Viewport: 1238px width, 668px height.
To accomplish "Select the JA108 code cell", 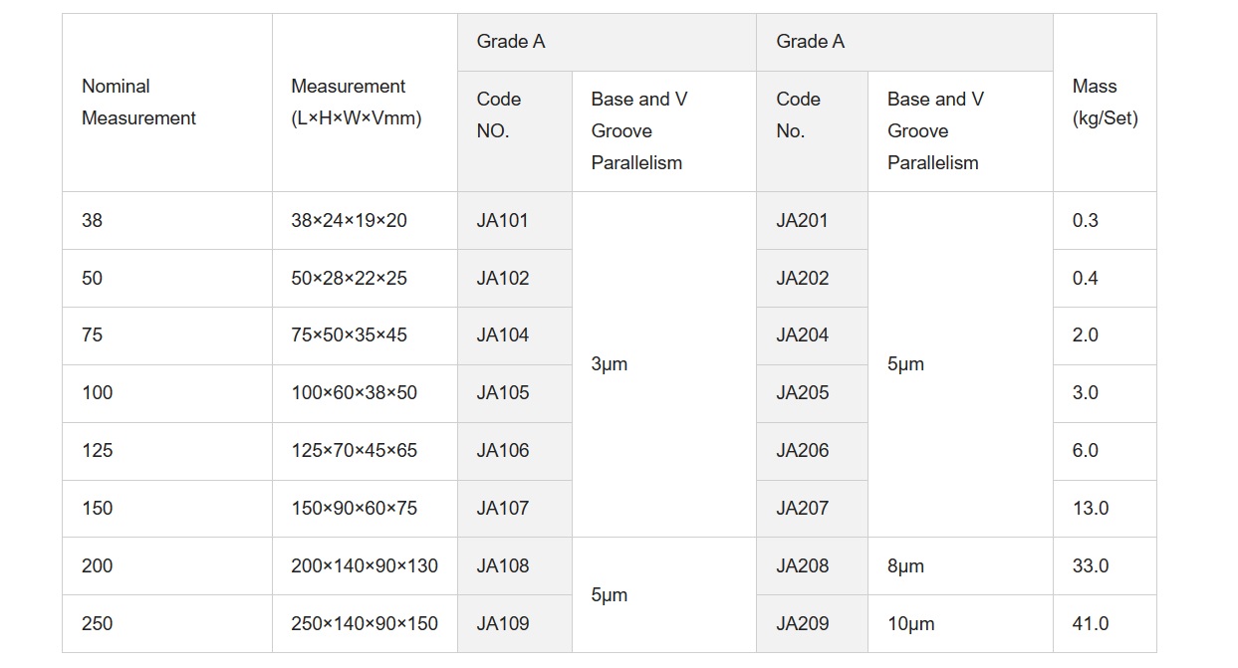I will 514,565.
